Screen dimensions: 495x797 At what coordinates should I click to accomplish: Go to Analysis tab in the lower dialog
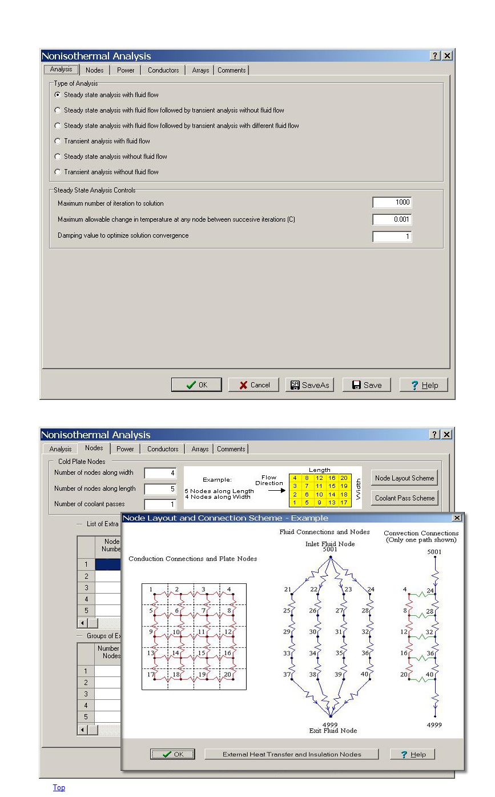[x=61, y=449]
